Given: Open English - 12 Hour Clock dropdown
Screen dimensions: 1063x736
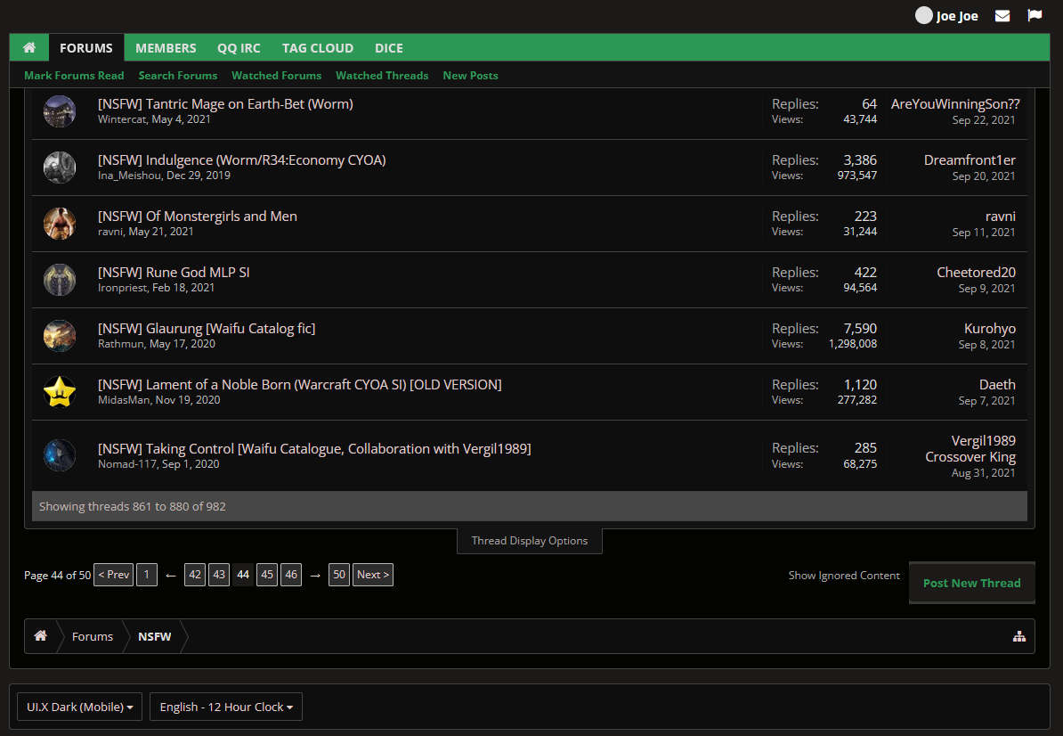Looking at the screenshot, I should pos(226,707).
